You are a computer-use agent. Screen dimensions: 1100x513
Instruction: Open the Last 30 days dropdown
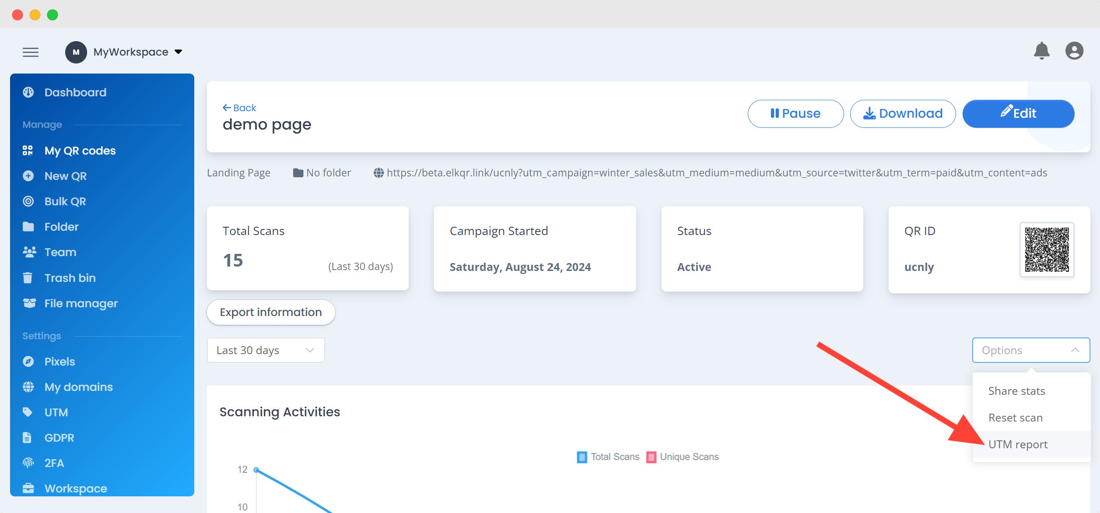tap(266, 350)
